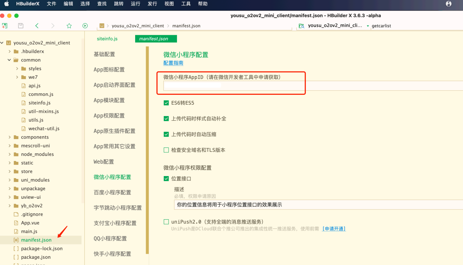Click the folder search icon
The height and width of the screenshot is (265, 463).
click(x=301, y=26)
